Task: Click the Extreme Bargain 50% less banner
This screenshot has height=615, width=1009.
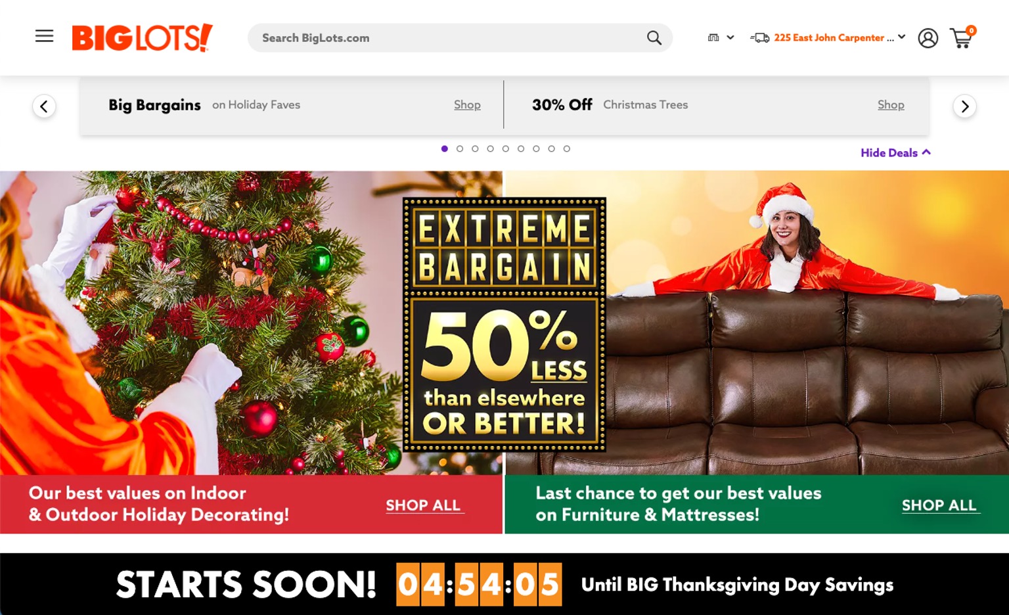Action: 504,325
